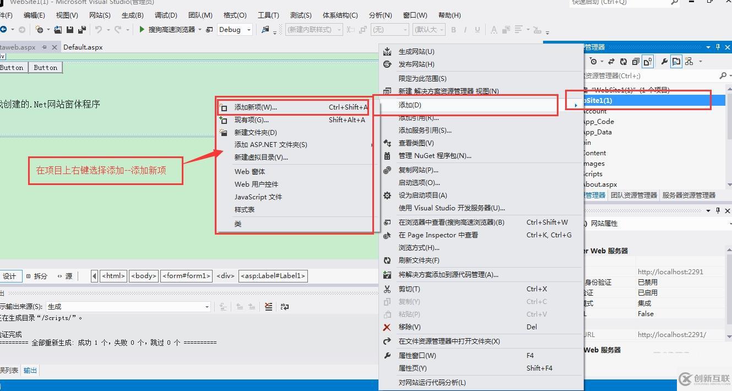Switch to 拆分 split view
This screenshot has width=732, height=391.
click(x=37, y=276)
